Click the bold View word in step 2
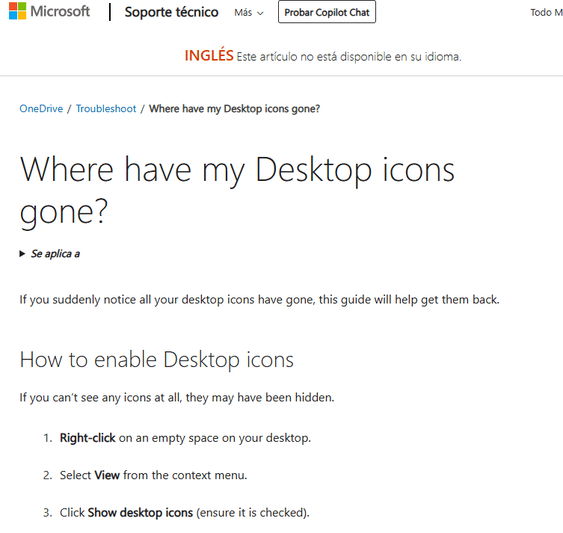This screenshot has height=533, width=563. (x=107, y=475)
